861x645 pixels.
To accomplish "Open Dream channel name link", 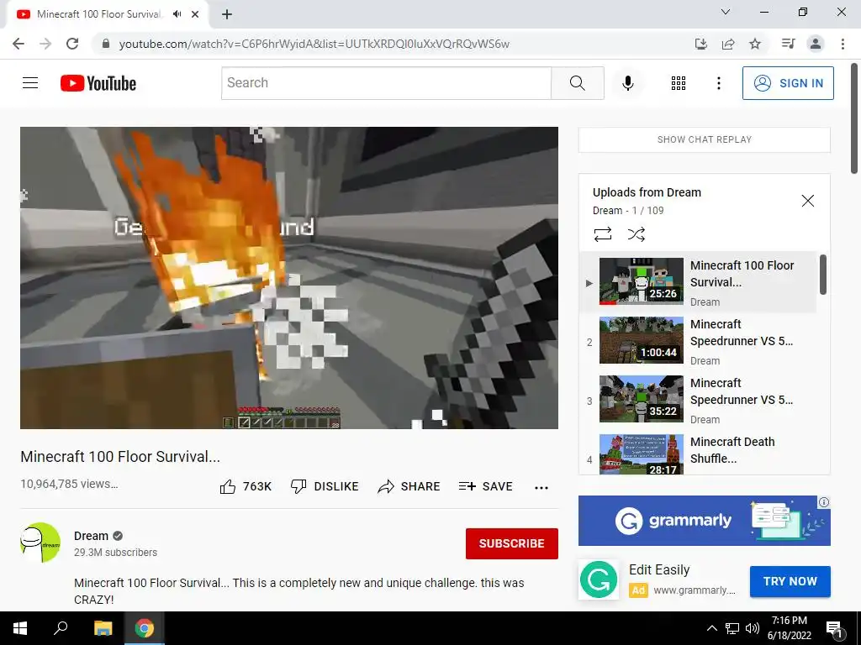I will 91,536.
